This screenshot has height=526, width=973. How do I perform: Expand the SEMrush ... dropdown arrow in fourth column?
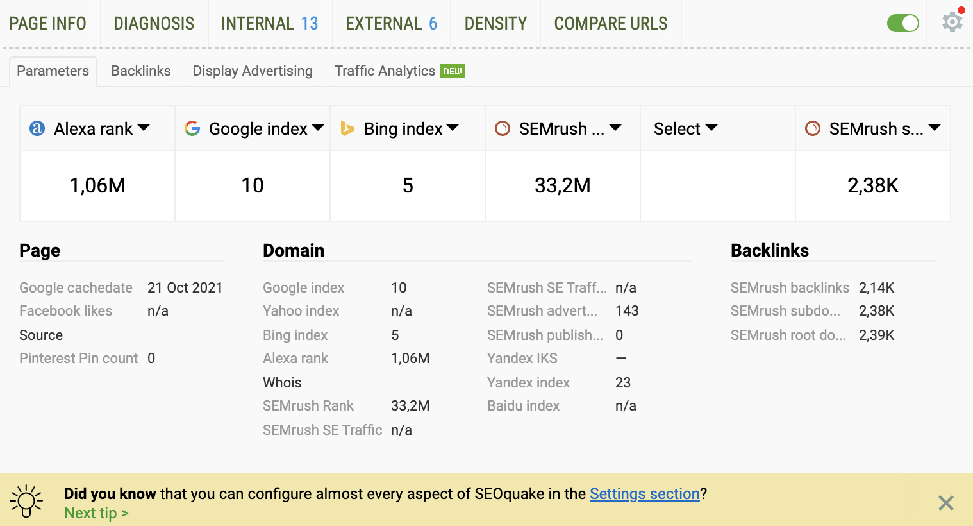pyautogui.click(x=615, y=128)
